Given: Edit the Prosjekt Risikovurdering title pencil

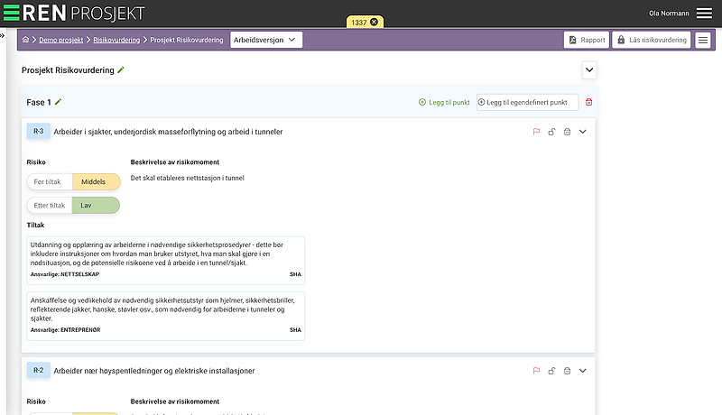Looking at the screenshot, I should click(x=121, y=70).
